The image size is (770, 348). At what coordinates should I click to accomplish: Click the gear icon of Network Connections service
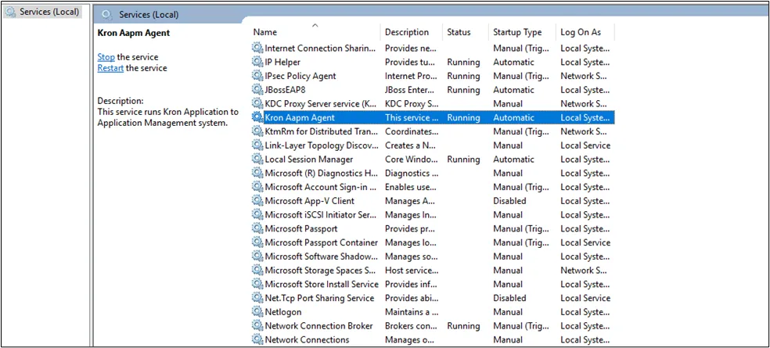(257, 339)
